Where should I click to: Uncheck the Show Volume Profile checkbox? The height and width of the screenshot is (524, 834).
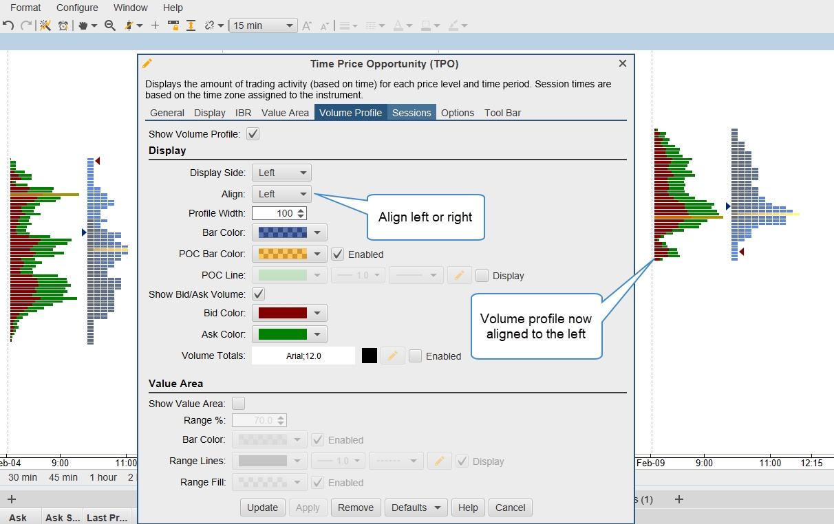[253, 134]
